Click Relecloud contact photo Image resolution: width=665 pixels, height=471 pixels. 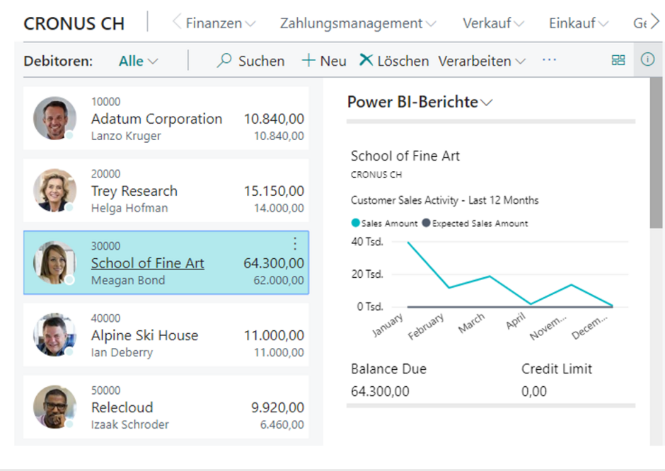(x=54, y=407)
